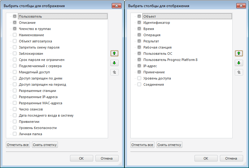
Task: Select the Рабочая станция list item
Action: (157, 47)
